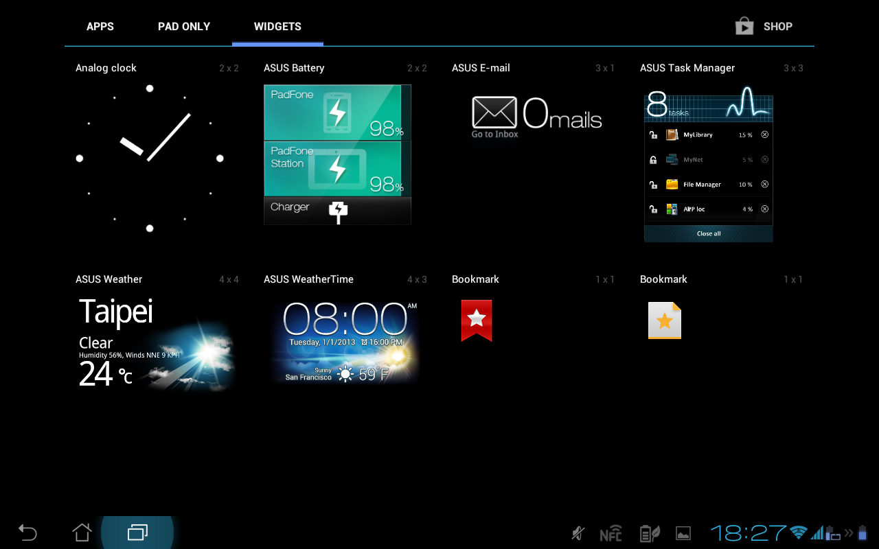Screen dimensions: 879x549
Task: Click the 0 mails text
Action: [x=562, y=113]
